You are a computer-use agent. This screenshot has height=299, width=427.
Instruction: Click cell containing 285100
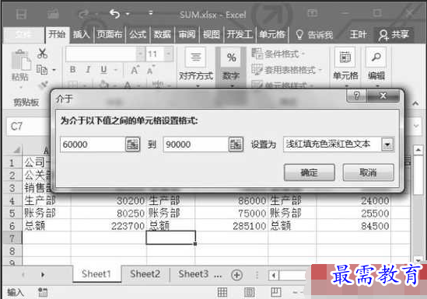pos(232,226)
